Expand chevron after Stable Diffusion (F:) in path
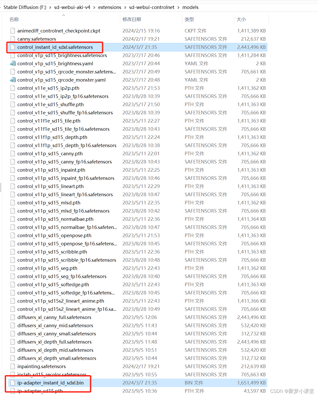The height and width of the screenshot is (396, 318). tap(50, 7)
